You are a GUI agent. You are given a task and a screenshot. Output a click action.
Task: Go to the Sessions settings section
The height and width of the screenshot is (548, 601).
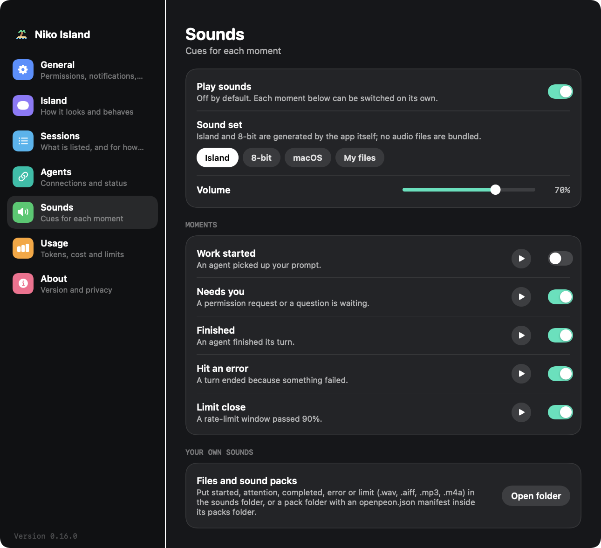[82, 141]
